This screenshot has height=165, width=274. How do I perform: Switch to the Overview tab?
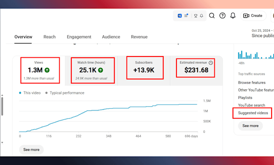click(x=23, y=37)
